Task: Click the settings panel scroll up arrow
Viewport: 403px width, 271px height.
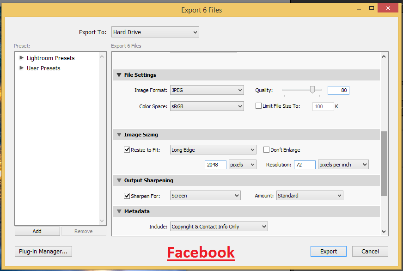Action: click(x=384, y=56)
